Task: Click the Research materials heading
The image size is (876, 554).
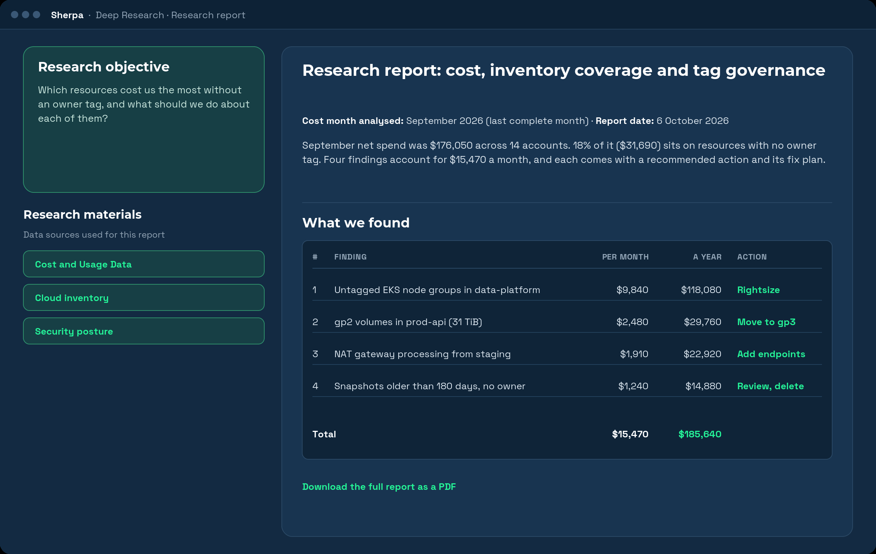Action: coord(82,214)
